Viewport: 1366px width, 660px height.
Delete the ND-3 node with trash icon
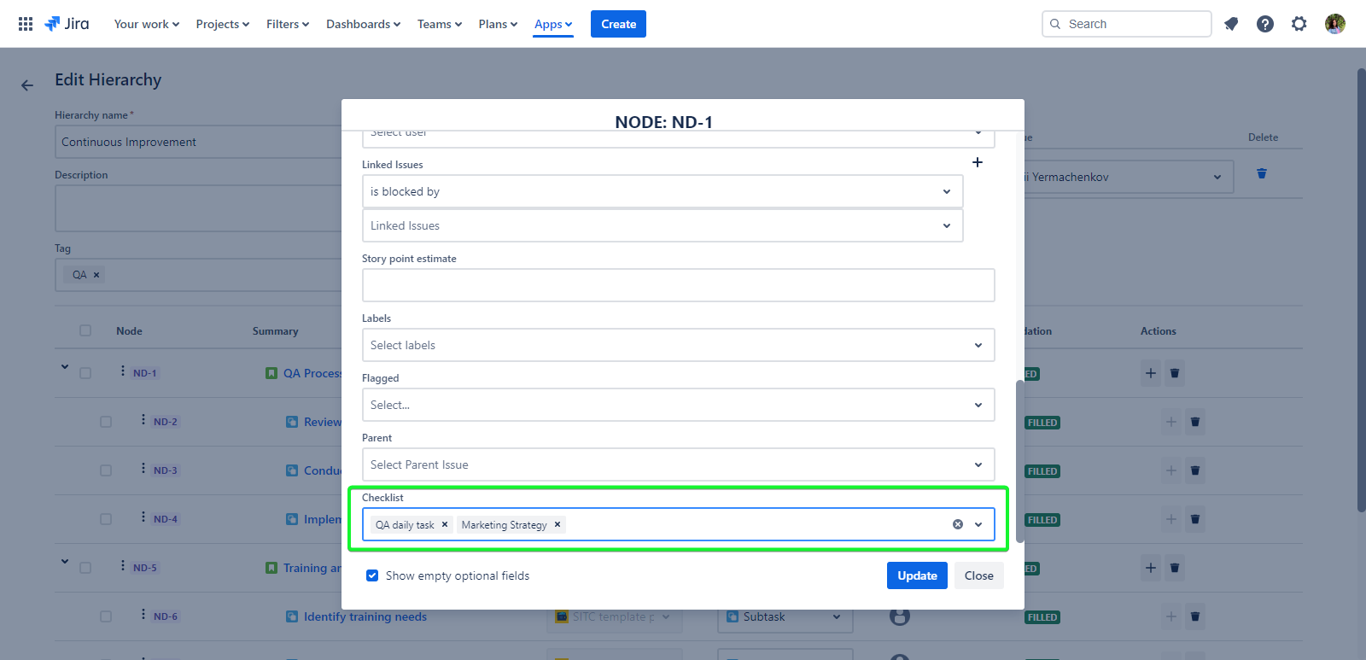coord(1195,470)
